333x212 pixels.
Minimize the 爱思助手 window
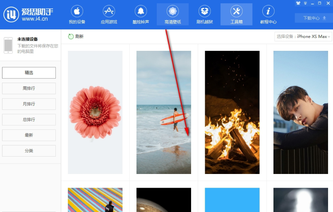[312, 3]
